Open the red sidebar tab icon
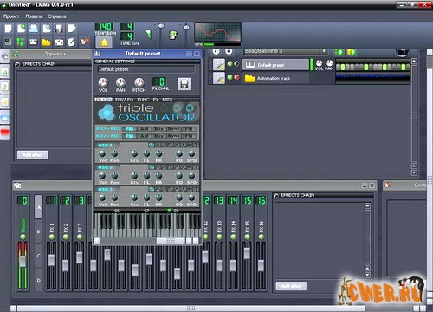Image resolution: width=433 pixels, height=312 pixels. (5, 133)
